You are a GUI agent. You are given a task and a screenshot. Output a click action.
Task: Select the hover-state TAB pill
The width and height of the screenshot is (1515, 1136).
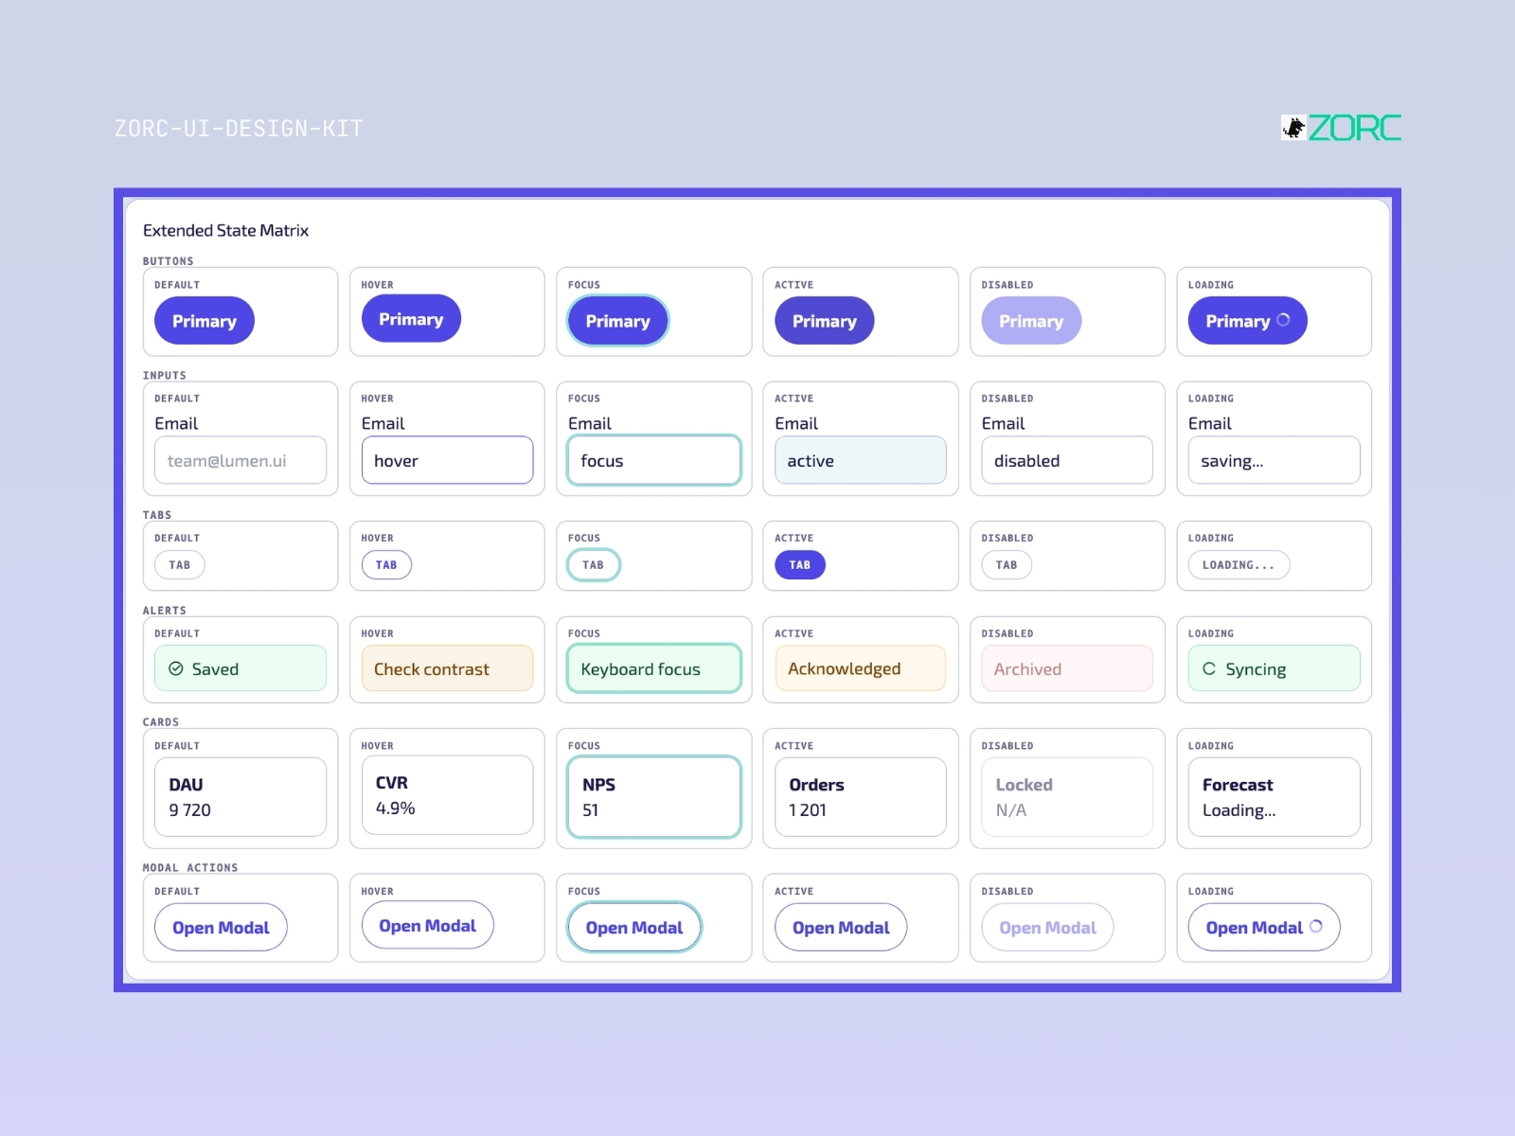tap(386, 565)
